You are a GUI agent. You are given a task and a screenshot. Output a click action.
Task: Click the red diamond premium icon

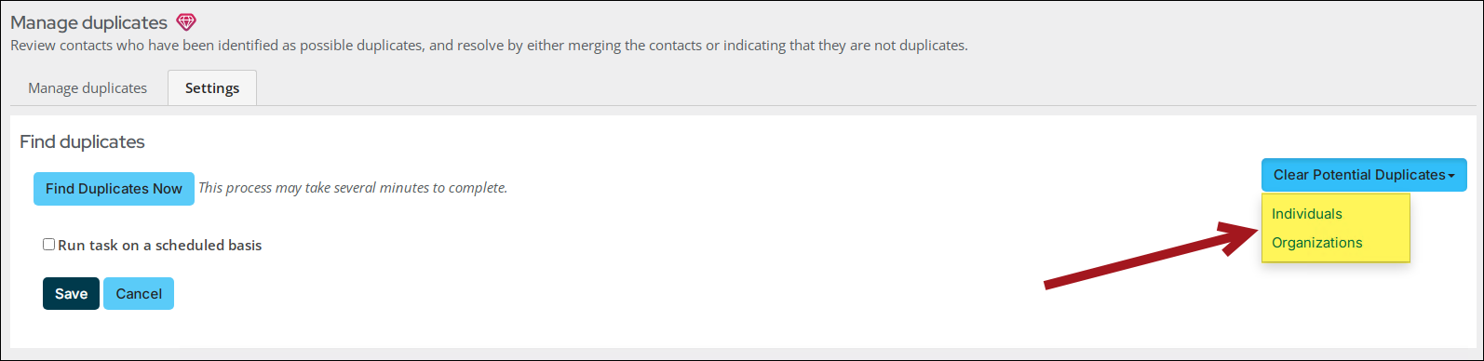[x=186, y=22]
